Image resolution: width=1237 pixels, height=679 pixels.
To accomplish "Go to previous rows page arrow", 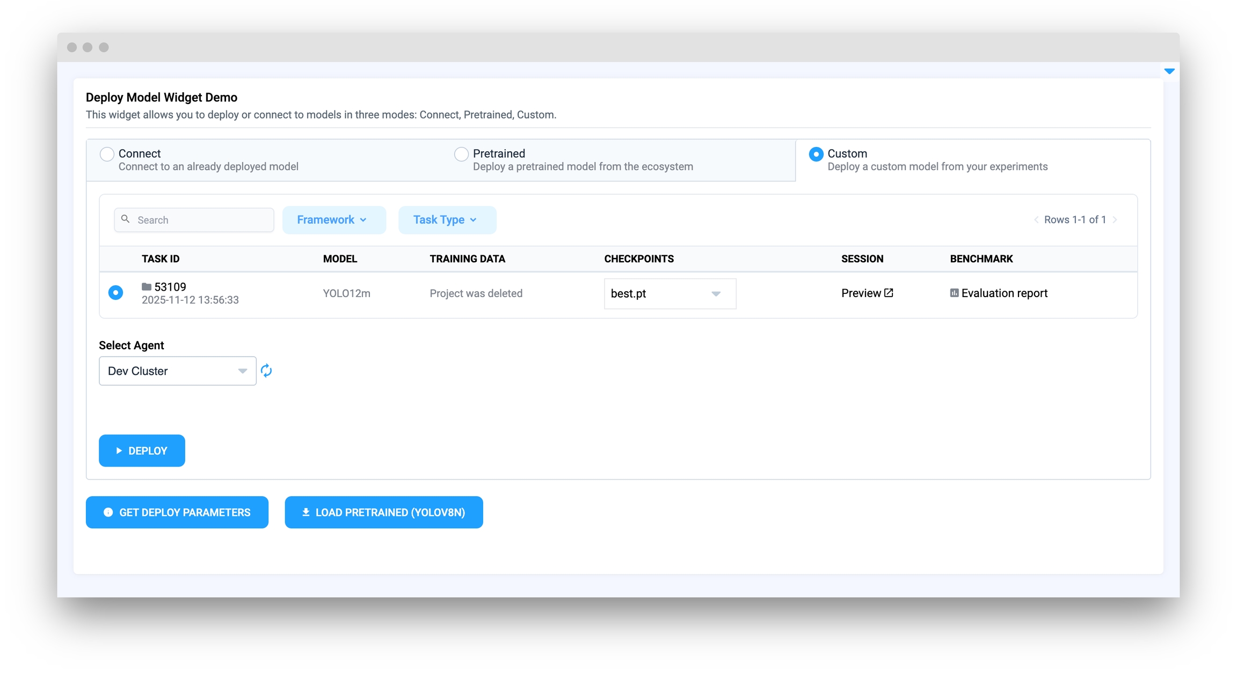I will (1036, 220).
